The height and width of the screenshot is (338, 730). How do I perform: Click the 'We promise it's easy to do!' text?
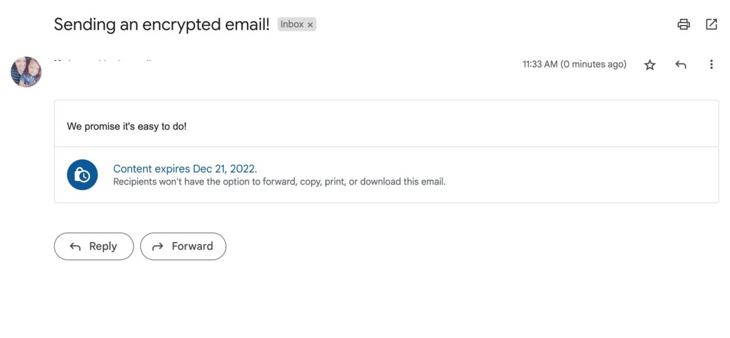pyautogui.click(x=127, y=126)
